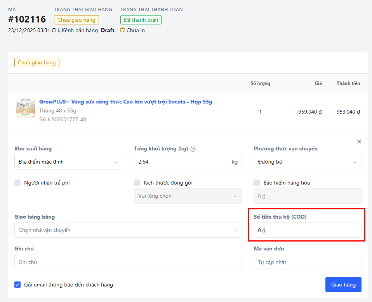Click the Mã vận đơn tracking code field

click(x=307, y=262)
